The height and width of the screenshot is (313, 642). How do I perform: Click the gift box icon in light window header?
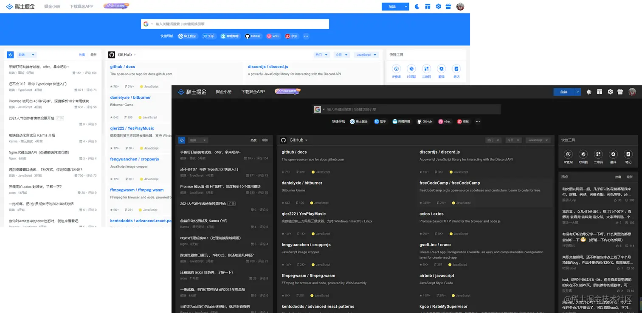click(x=448, y=6)
